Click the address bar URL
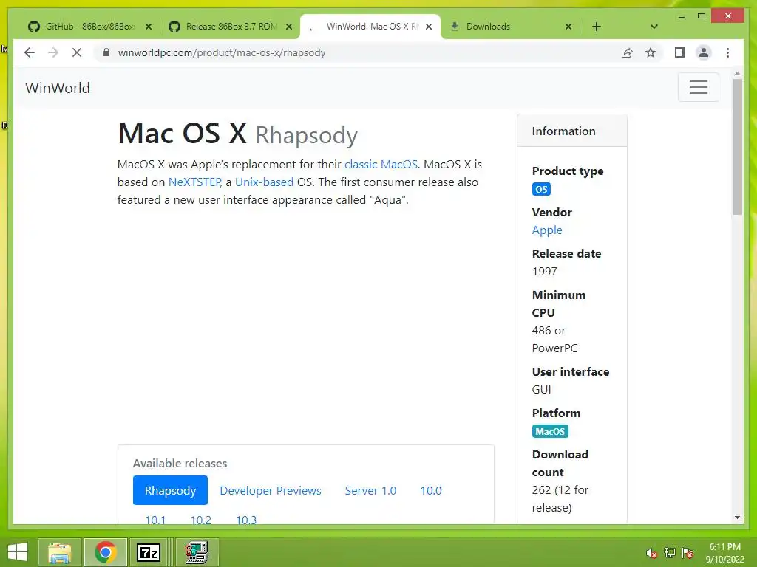Screen dimensions: 757x567 point(222,52)
